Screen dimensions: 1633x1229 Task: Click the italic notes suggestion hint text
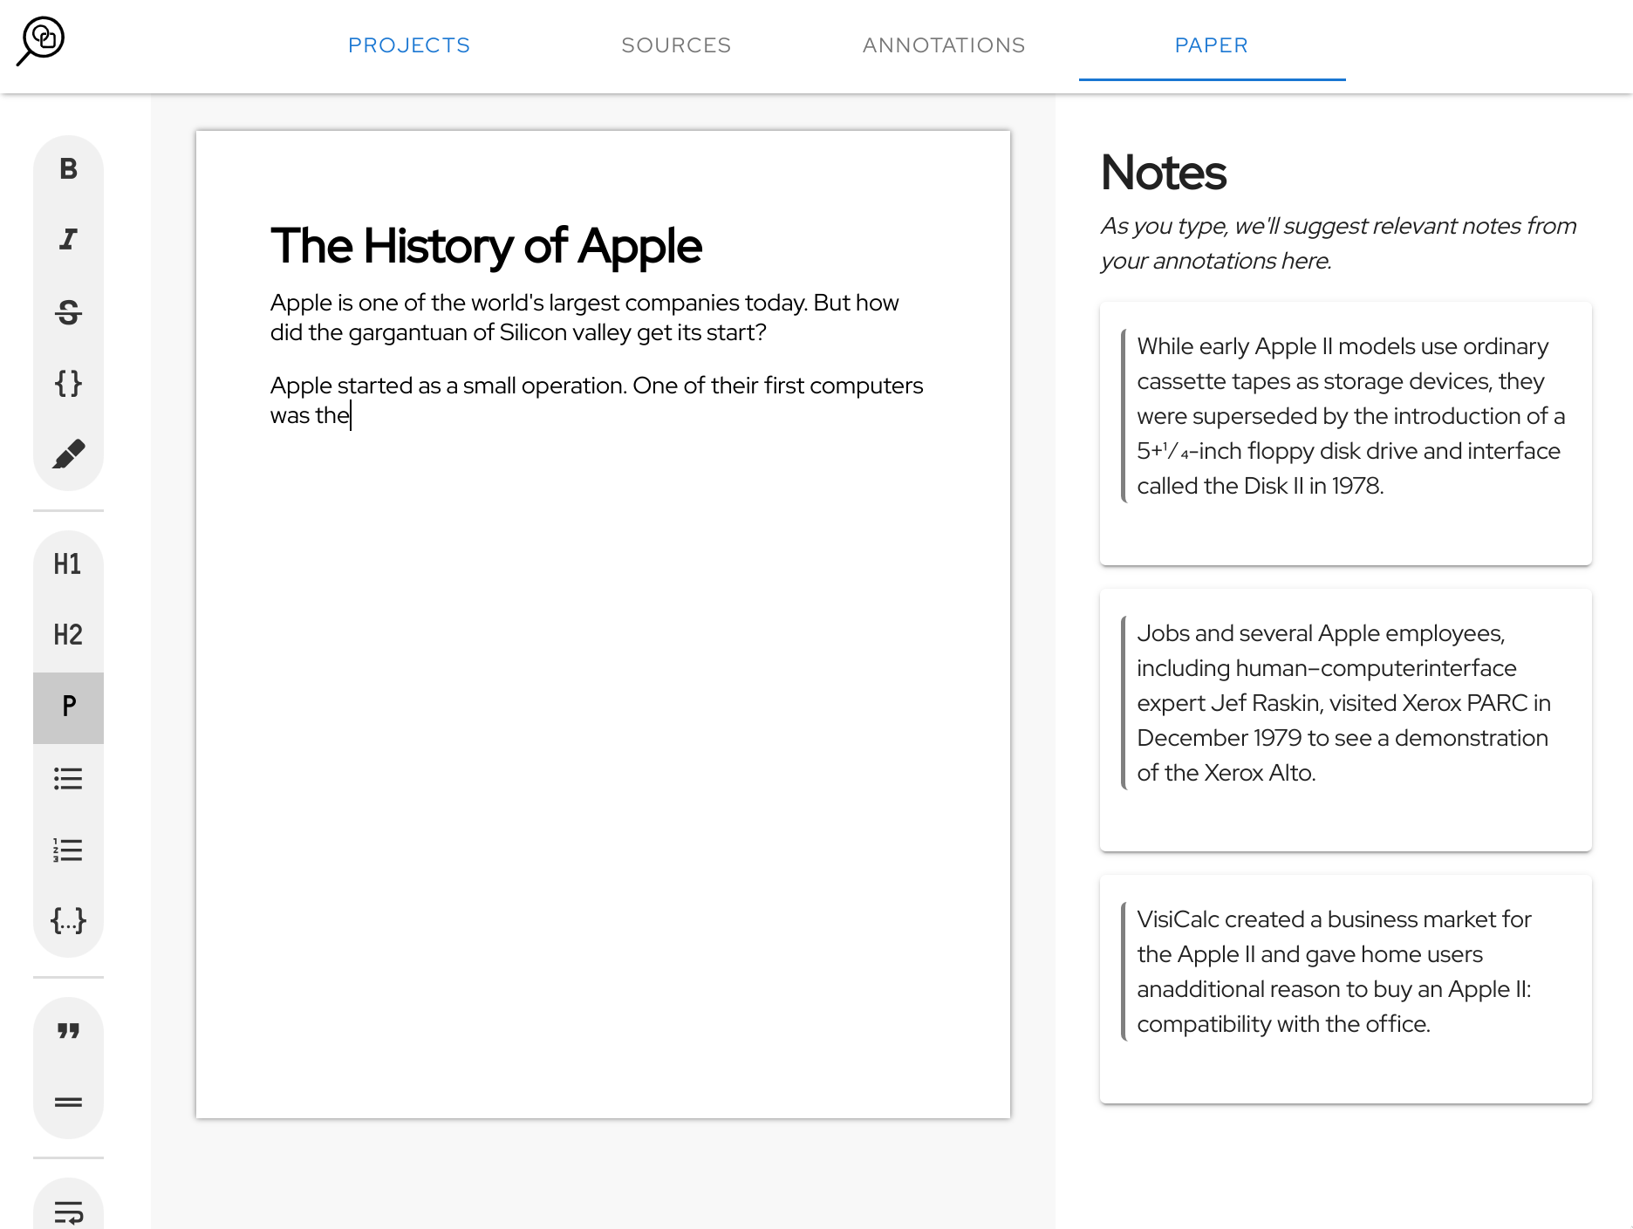tap(1338, 243)
